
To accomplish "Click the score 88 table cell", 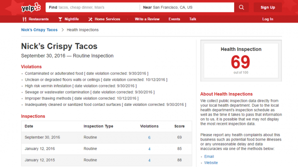I will pos(179,160).
